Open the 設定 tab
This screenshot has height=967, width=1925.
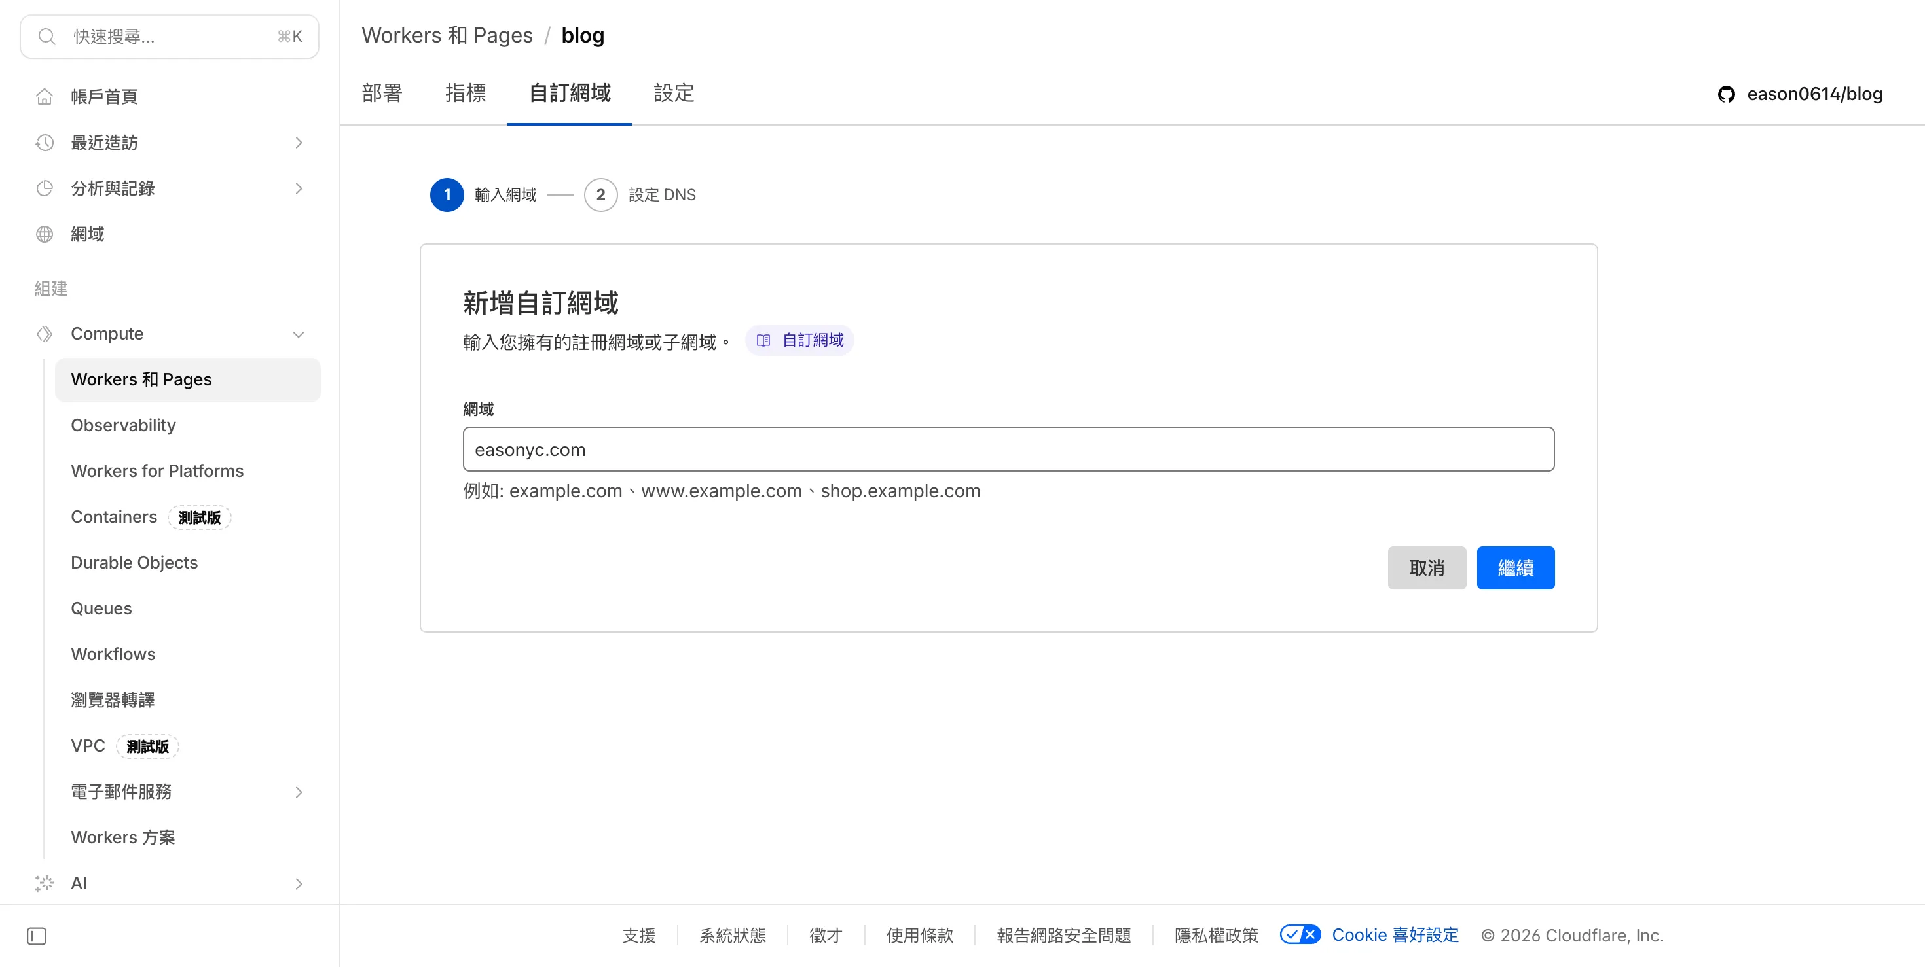click(673, 93)
